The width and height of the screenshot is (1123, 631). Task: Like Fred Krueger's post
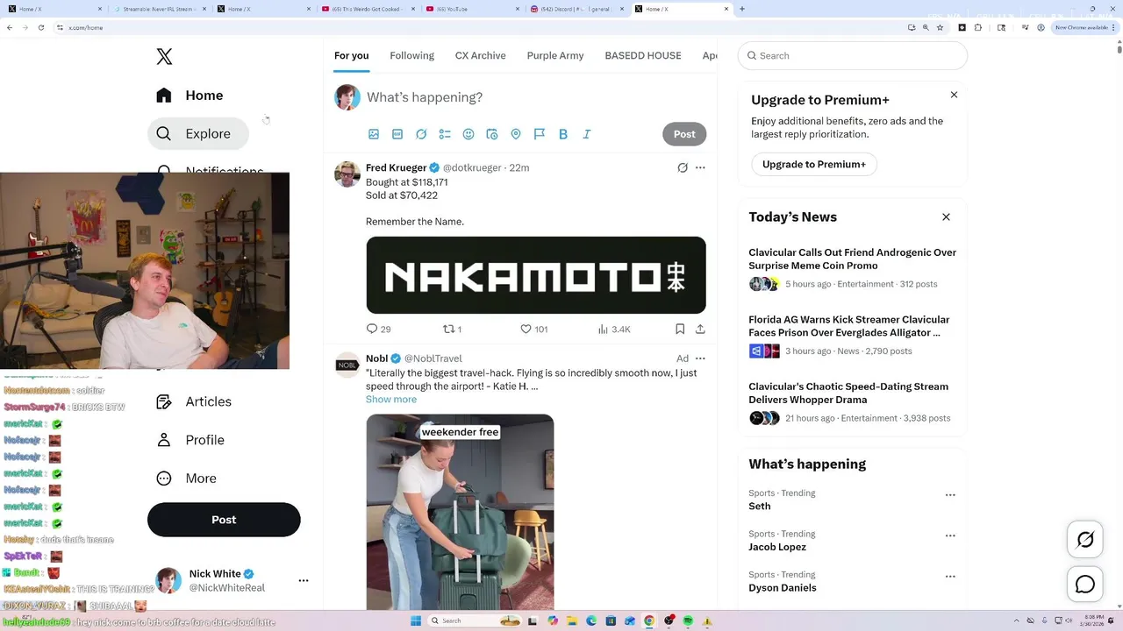pyautogui.click(x=533, y=329)
